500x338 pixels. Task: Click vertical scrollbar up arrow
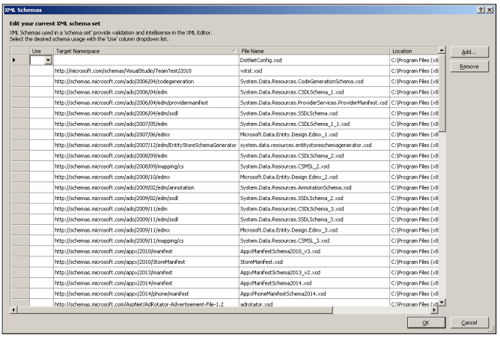442,50
